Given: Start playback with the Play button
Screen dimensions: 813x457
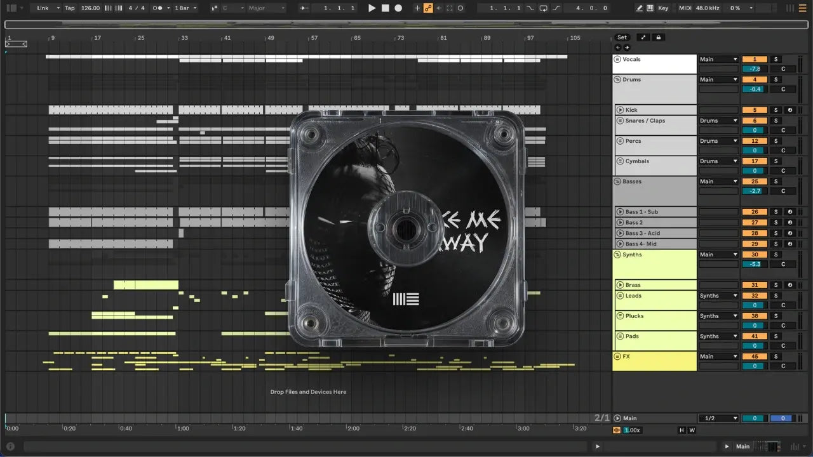Looking at the screenshot, I should [372, 8].
